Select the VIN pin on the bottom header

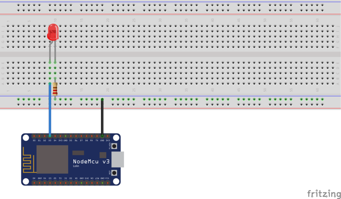(x=108, y=183)
